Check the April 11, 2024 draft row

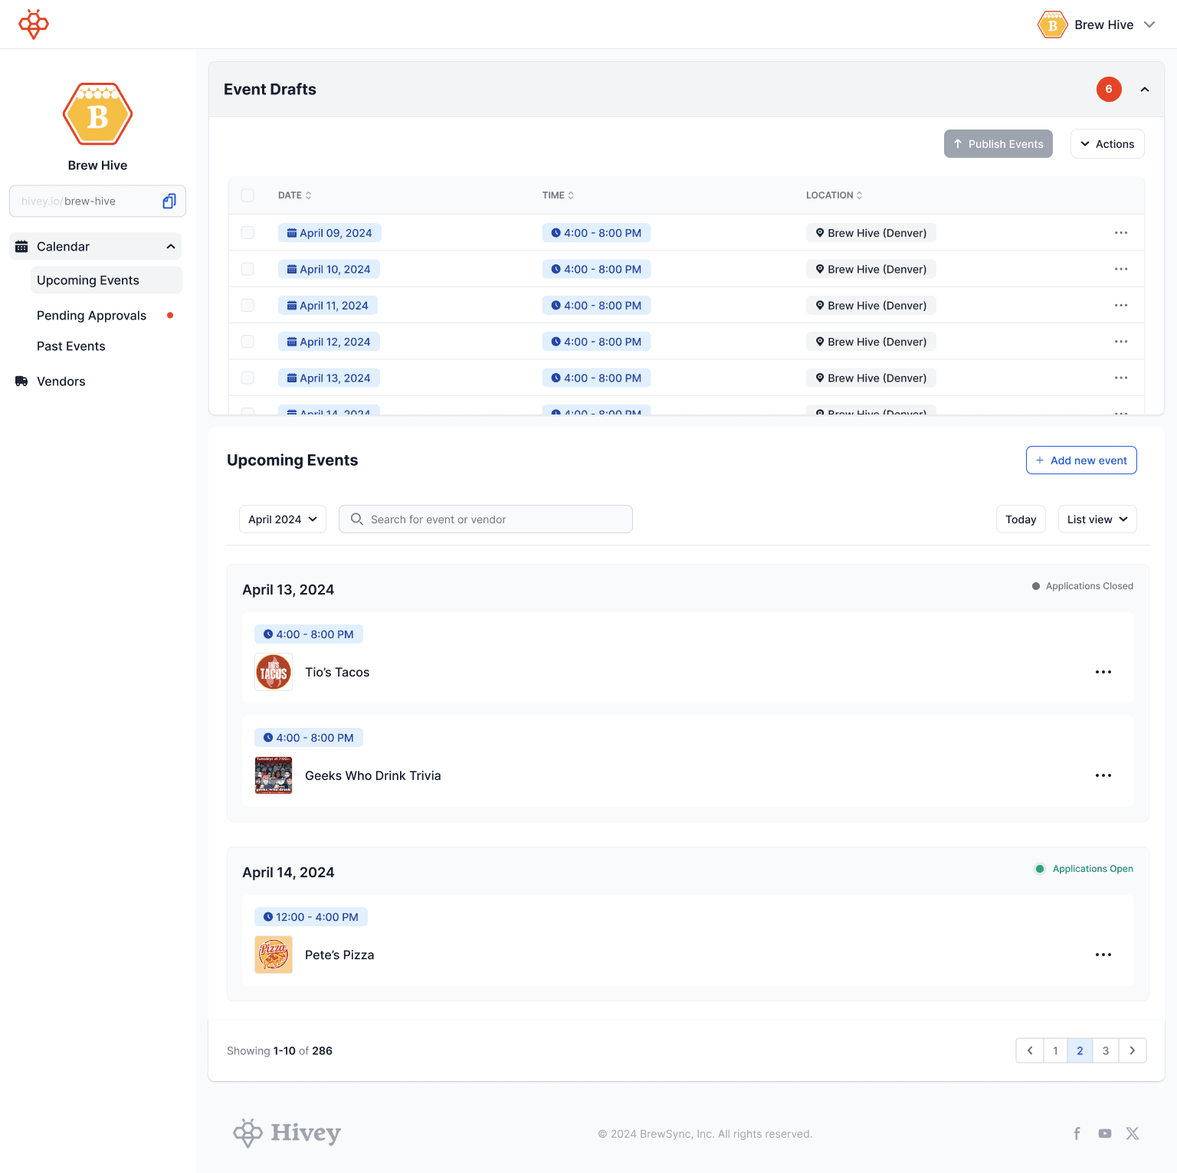point(248,305)
